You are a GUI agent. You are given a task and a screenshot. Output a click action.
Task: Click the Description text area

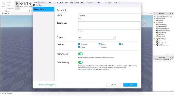pyautogui.click(x=109, y=26)
